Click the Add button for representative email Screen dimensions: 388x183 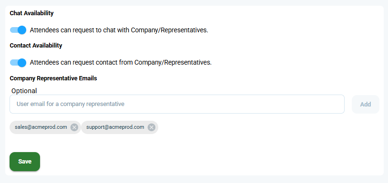(366, 104)
